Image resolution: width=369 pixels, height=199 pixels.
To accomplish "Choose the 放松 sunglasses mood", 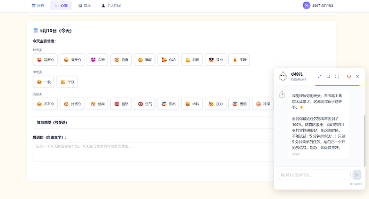I will pos(216,60).
